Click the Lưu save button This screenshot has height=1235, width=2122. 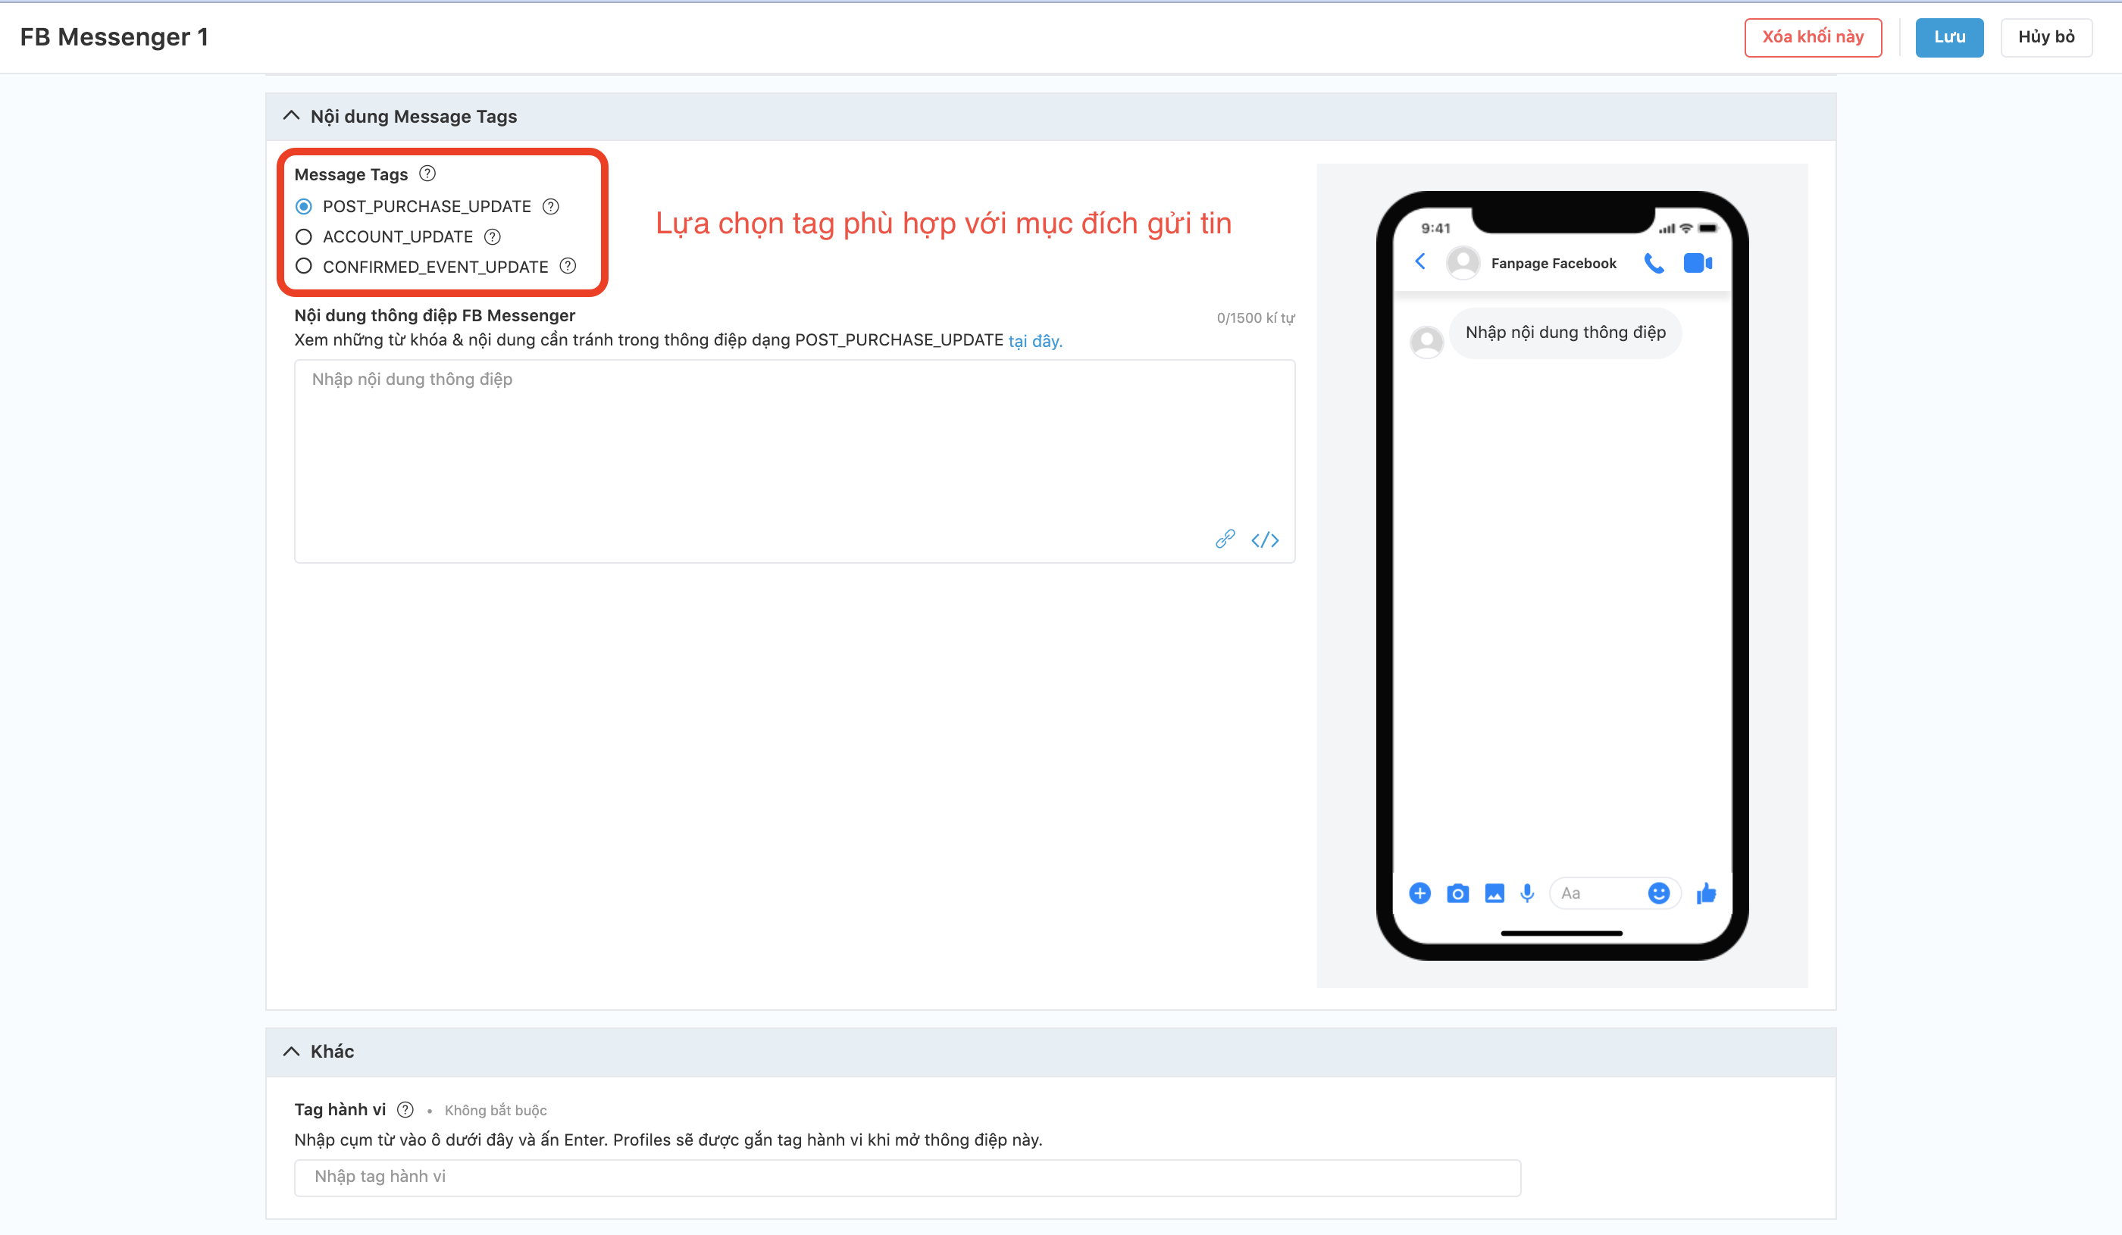[1948, 37]
